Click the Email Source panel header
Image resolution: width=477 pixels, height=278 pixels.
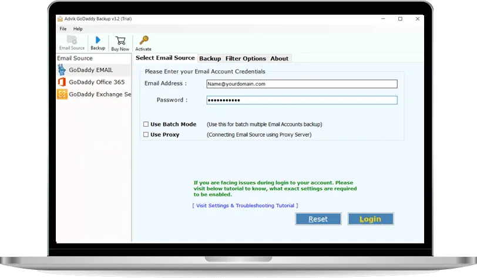75,58
